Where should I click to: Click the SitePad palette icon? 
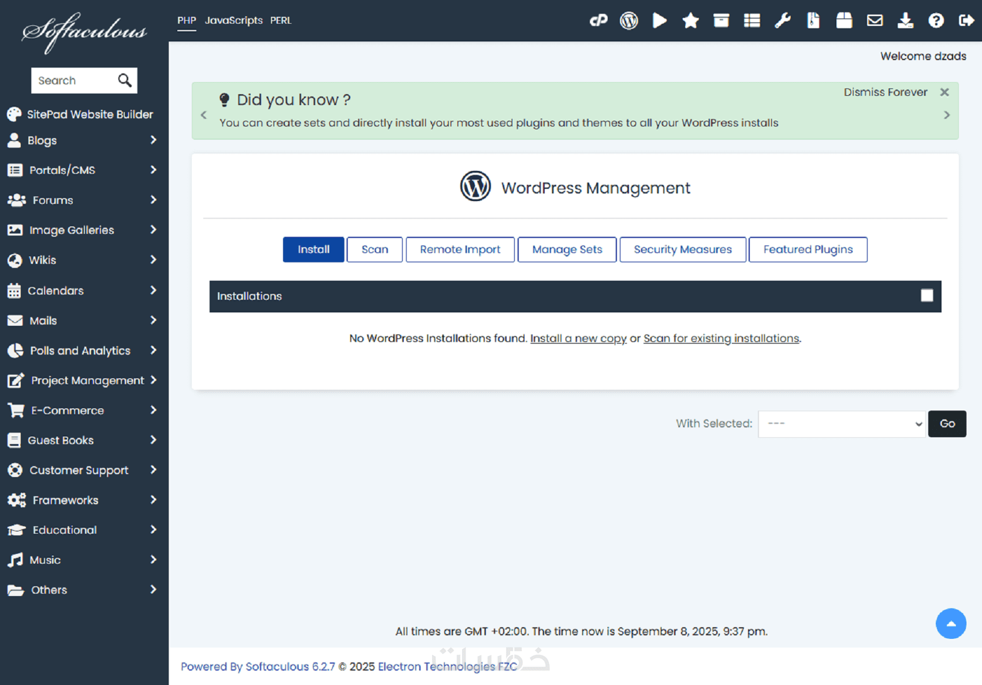[14, 114]
